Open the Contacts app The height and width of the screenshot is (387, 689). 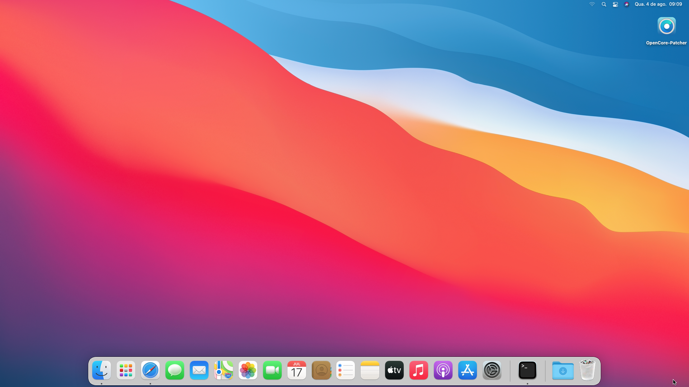coord(321,370)
